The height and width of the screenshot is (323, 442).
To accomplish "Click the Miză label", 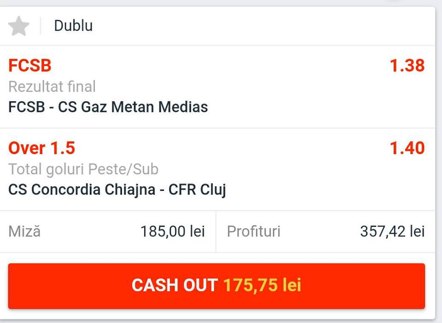I will 24,231.
